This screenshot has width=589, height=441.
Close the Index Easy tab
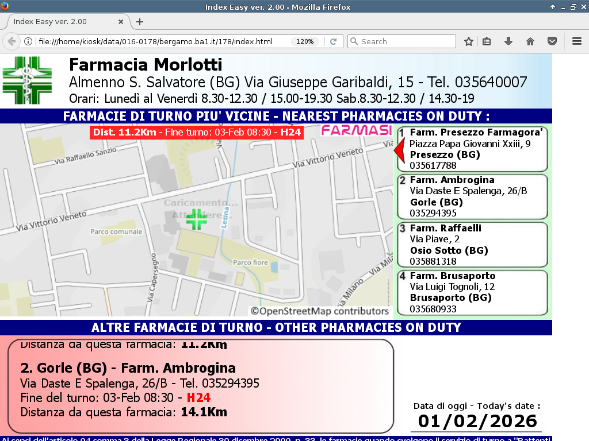coord(121,22)
